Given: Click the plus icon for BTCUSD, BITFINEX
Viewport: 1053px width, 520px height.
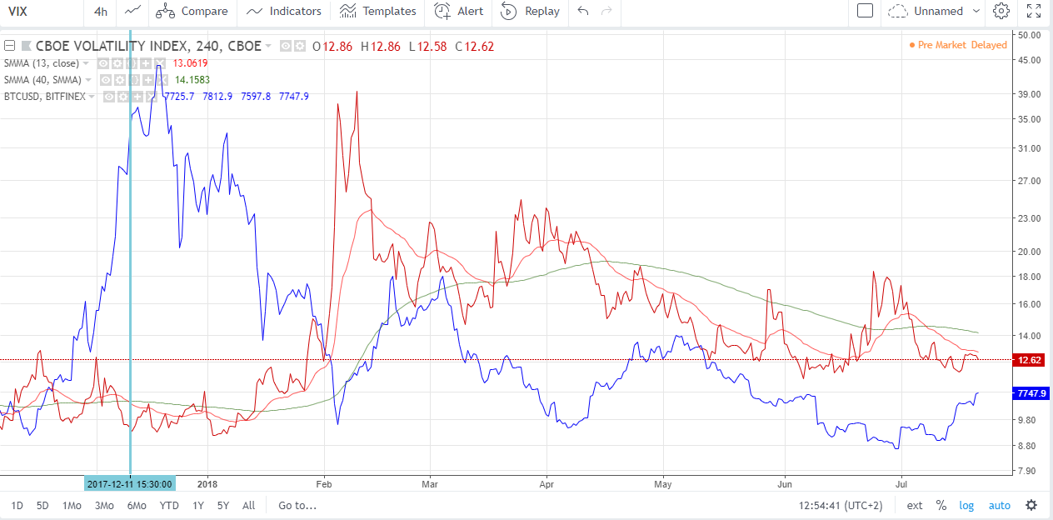Looking at the screenshot, I should 137,97.
